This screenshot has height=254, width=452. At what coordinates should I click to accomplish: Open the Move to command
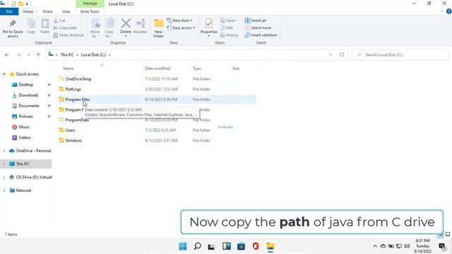95,28
